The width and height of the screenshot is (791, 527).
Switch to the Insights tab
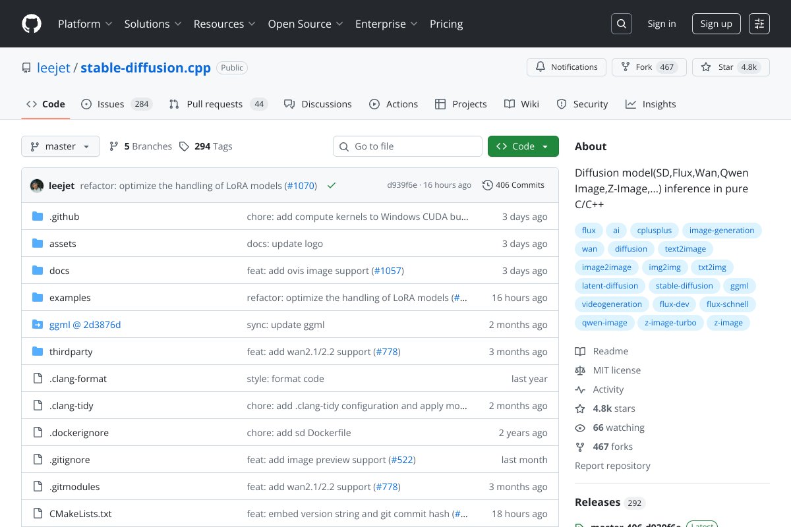pos(651,104)
